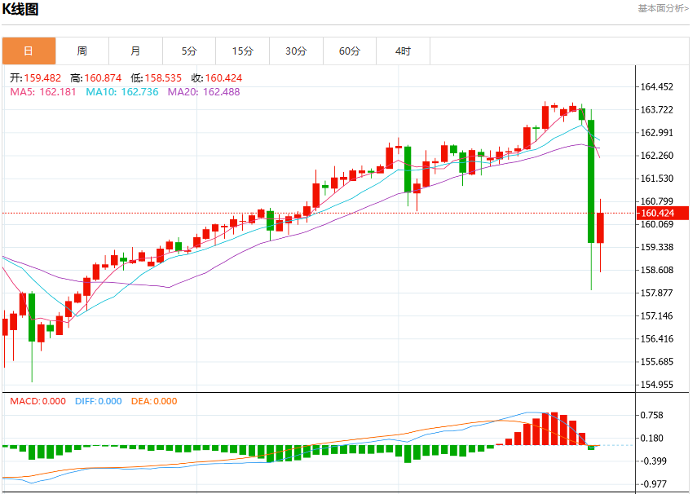Click the MACD value label
Image resolution: width=697 pixels, height=494 pixels.
click(x=37, y=401)
